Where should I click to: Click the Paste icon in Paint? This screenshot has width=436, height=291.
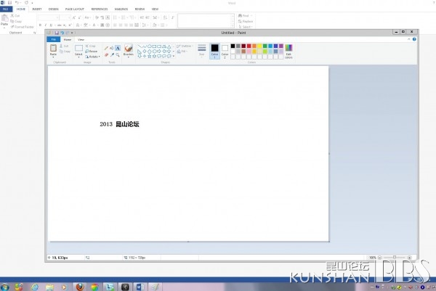coord(53,49)
